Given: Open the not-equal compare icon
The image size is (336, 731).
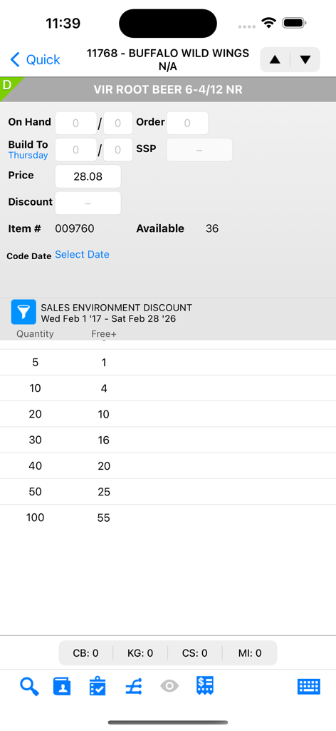Looking at the screenshot, I should [134, 687].
